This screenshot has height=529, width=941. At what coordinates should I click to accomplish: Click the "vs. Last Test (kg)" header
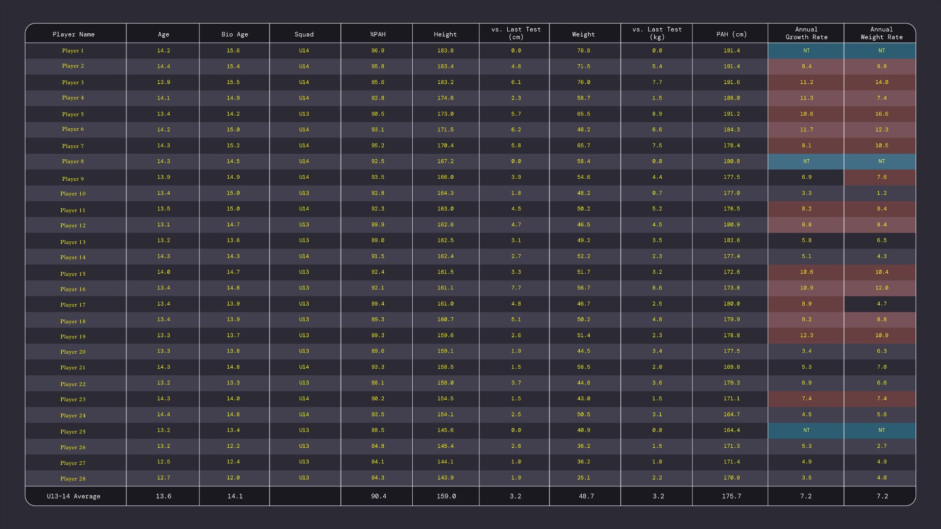coord(657,33)
